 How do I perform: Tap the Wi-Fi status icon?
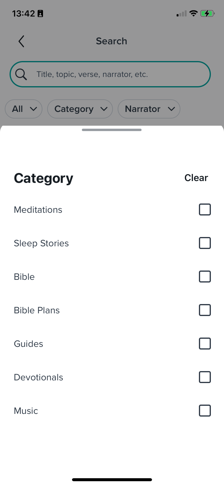coord(194,13)
